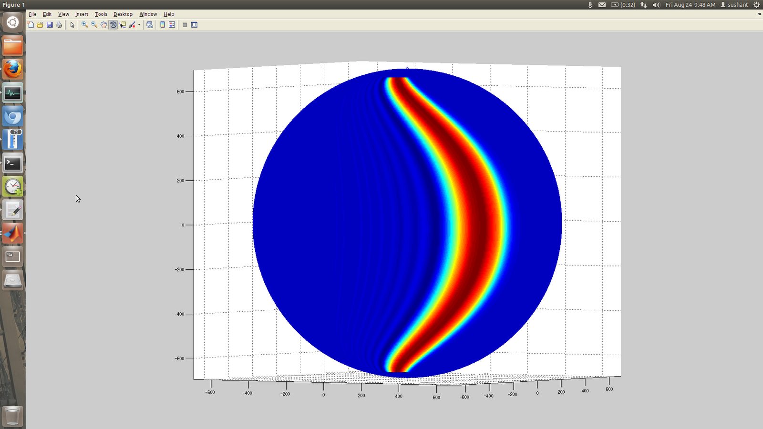Viewport: 763px width, 429px height.
Task: Toggle the Brush/Select Data tool
Action: click(132, 25)
